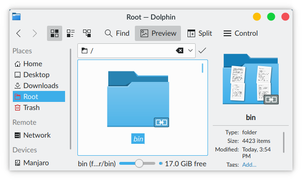Open the Manjaro device
Image resolution: width=302 pixels, height=180 pixels.
(x=39, y=163)
